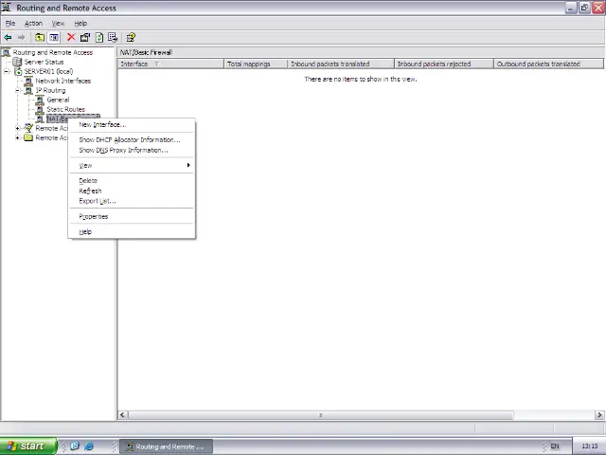Click the Start button
606x455 pixels.
(25, 446)
